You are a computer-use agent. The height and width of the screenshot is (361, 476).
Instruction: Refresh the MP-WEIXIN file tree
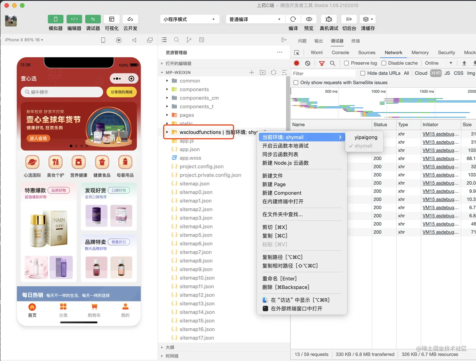(x=274, y=72)
